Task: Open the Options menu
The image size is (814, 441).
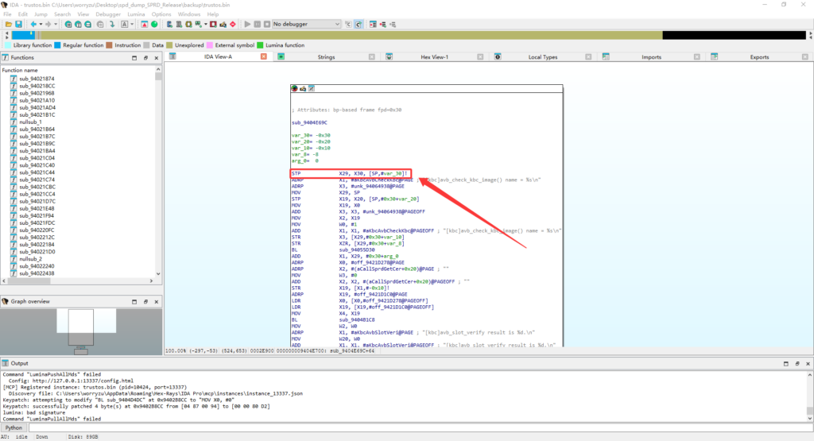Action: pyautogui.click(x=161, y=14)
